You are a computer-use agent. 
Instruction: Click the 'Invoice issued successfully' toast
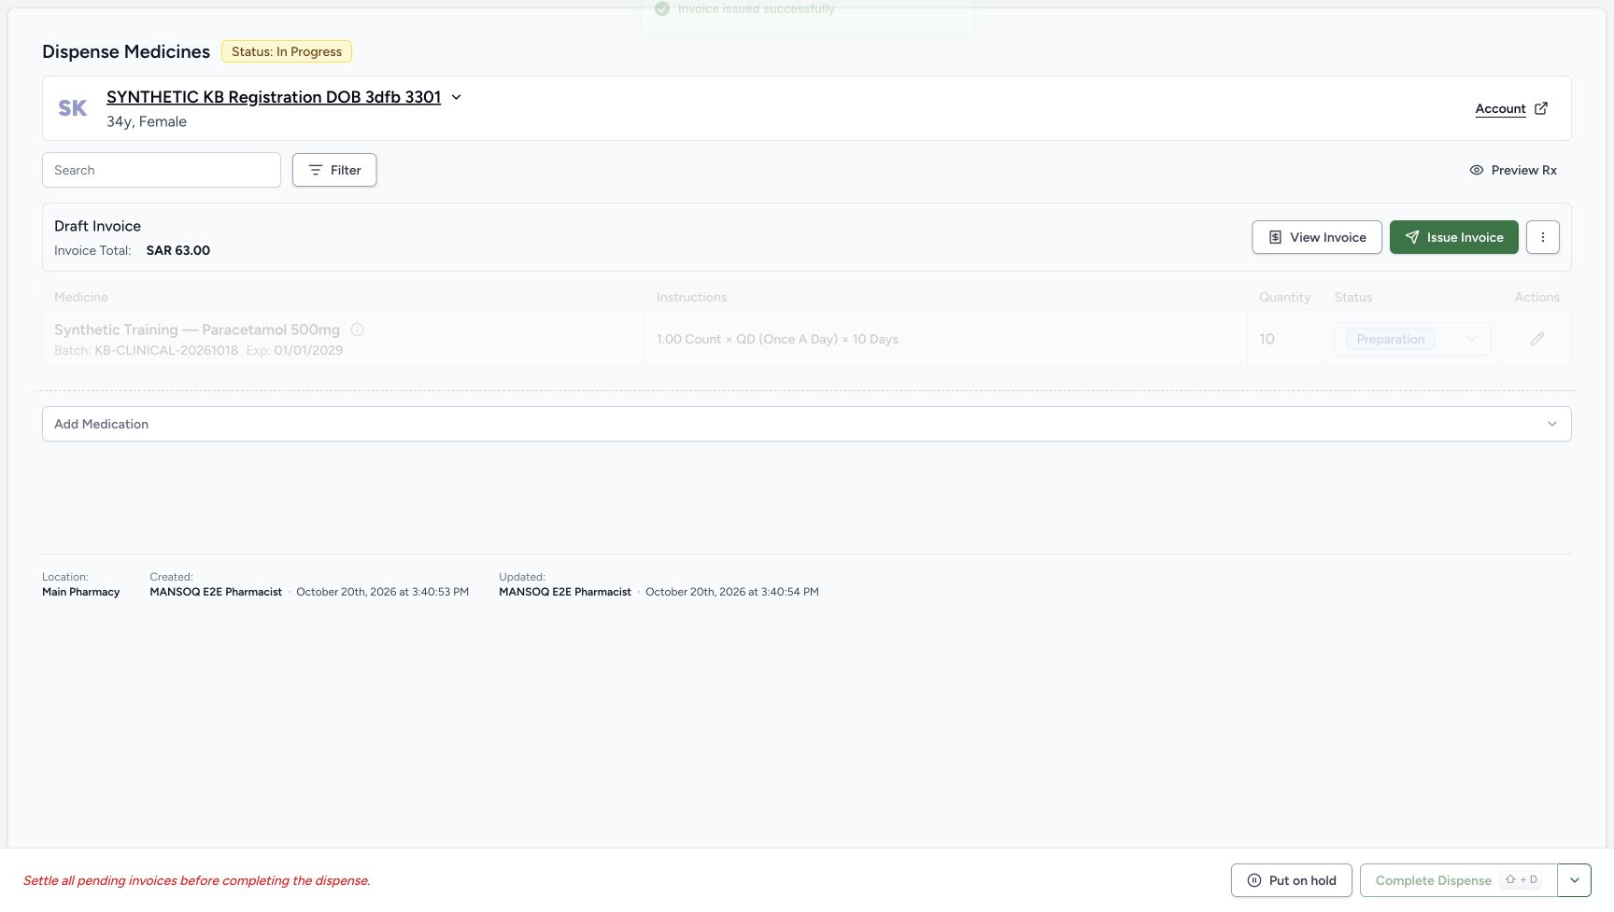(807, 9)
